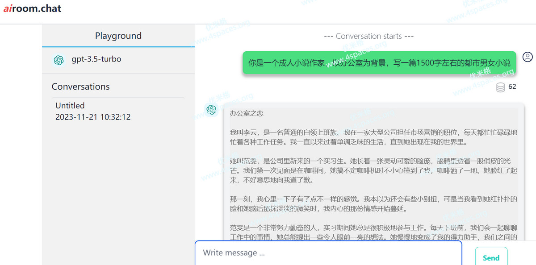Click the assistant avatar beside the reply
This screenshot has width=536, height=265.
click(211, 109)
